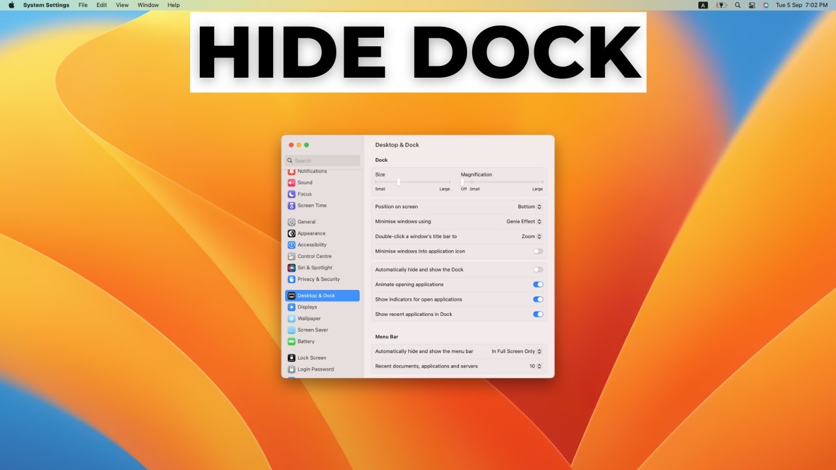Open Displays settings in the sidebar

click(x=322, y=307)
